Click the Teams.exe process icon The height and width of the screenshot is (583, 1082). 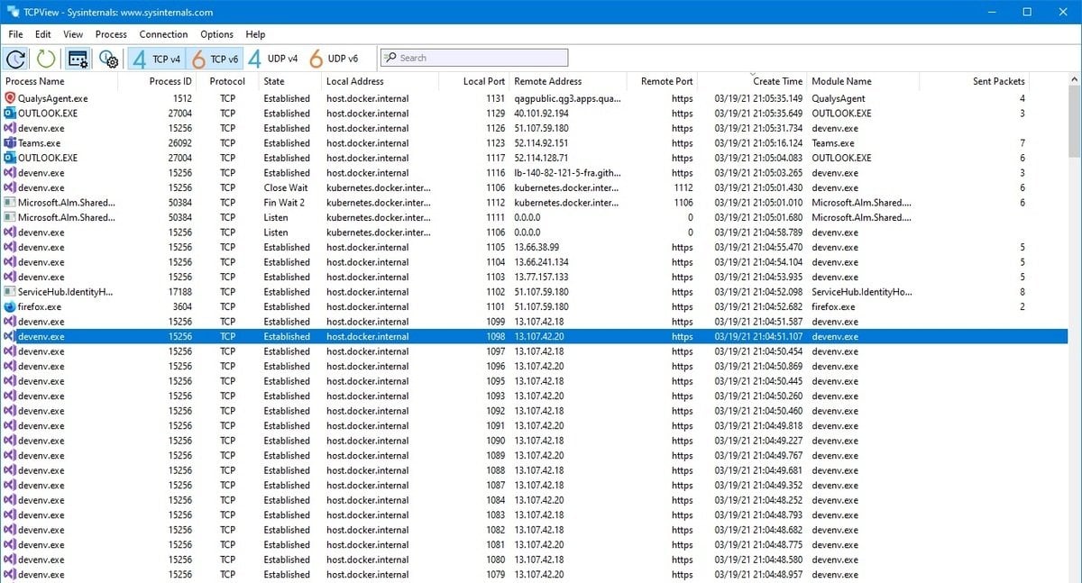click(10, 143)
